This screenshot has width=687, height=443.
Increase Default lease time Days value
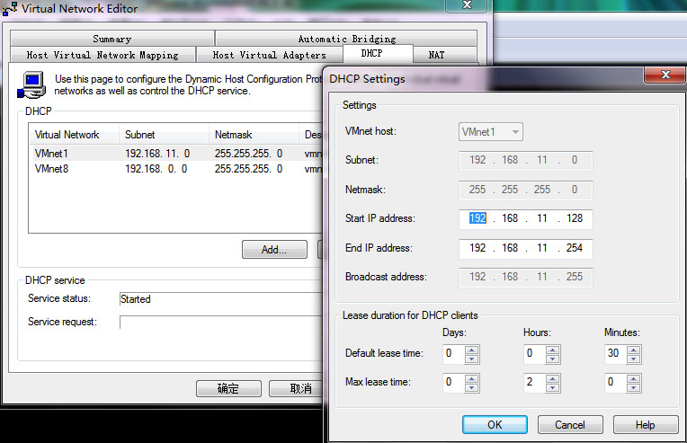coord(472,350)
